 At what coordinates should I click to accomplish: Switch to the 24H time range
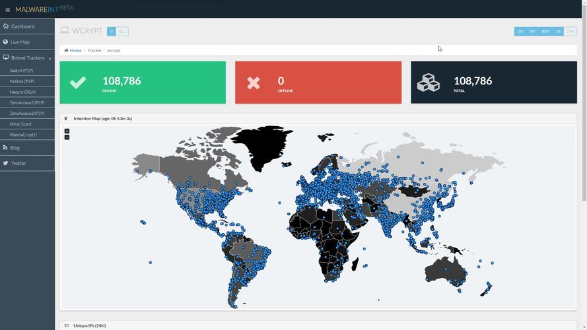[x=570, y=31]
